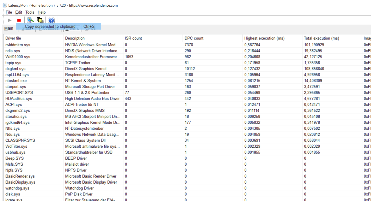Select the Msfs.SYS driver row
The width and height of the screenshot is (371, 201).
coord(187,164)
